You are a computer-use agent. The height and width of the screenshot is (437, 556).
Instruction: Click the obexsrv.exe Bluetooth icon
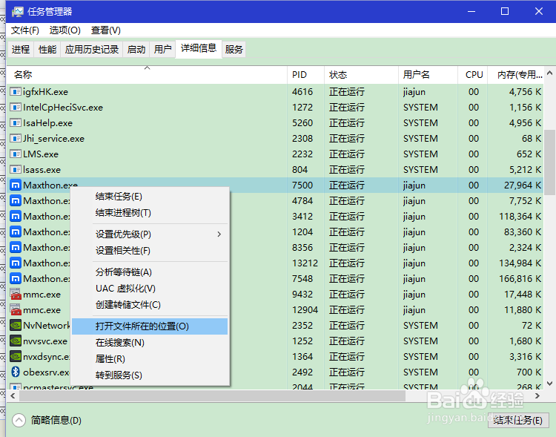coord(16,372)
